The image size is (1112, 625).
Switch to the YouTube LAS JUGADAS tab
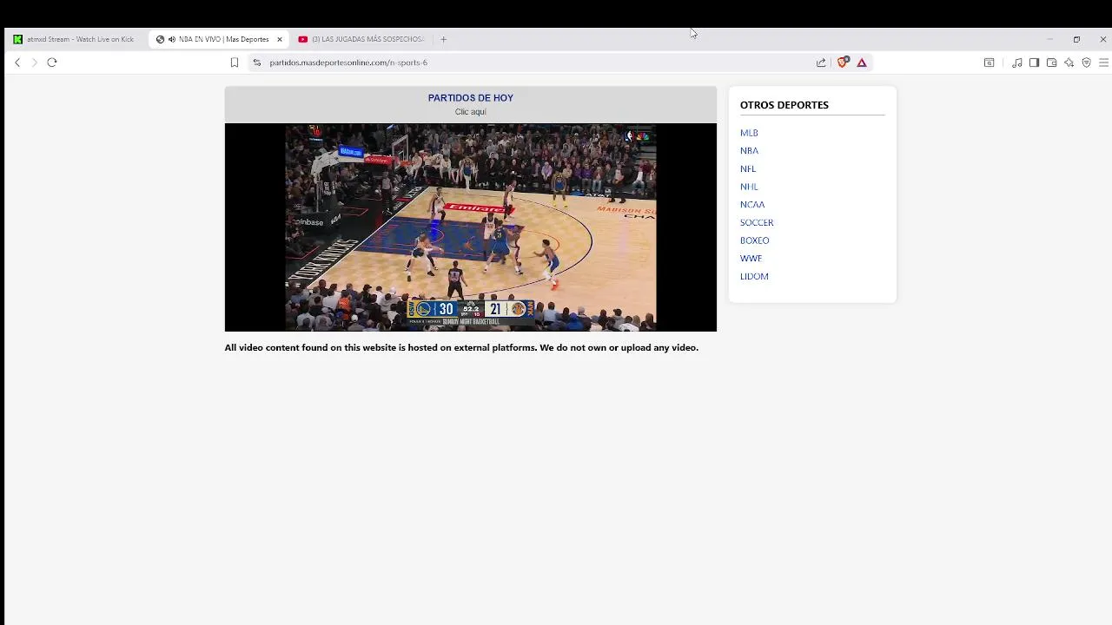click(x=363, y=39)
